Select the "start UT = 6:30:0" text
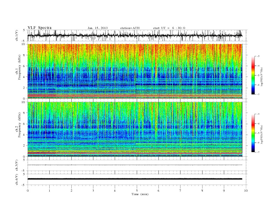The image size is (277, 214). pyautogui.click(x=169, y=28)
